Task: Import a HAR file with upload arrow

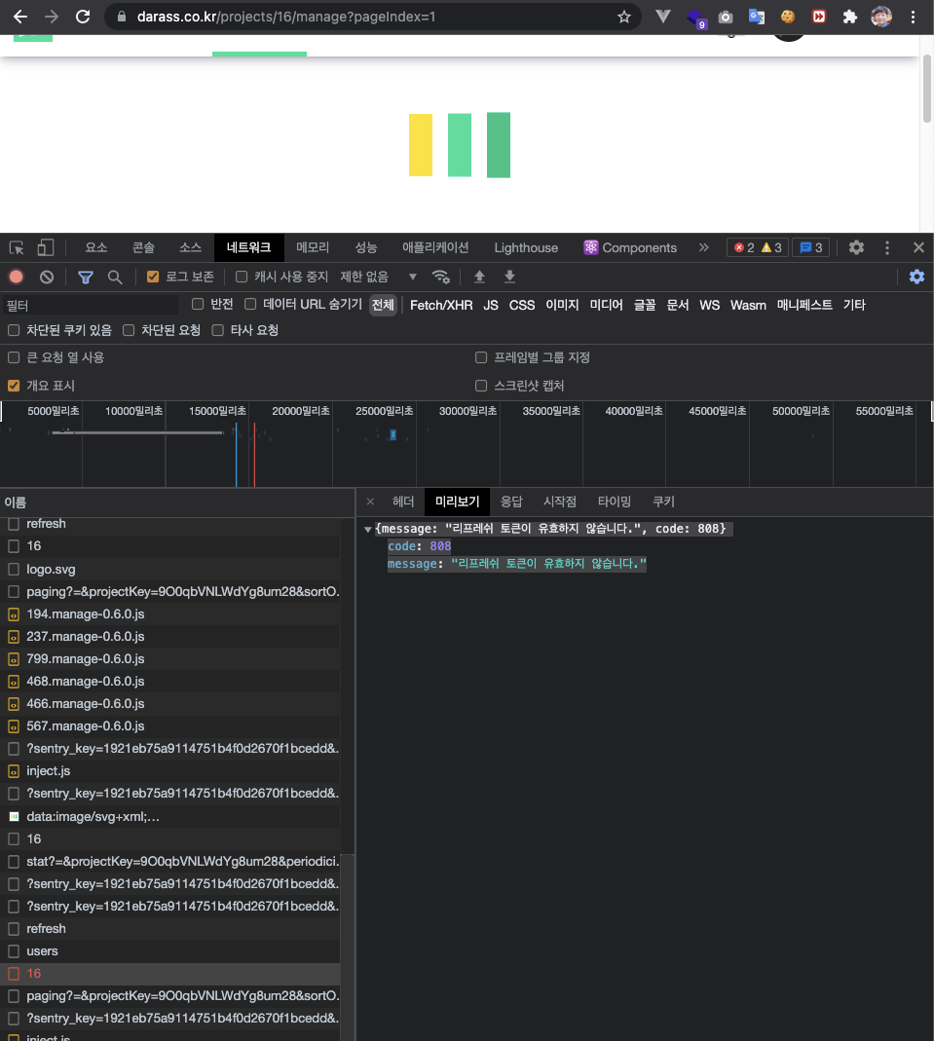Action: click(479, 277)
